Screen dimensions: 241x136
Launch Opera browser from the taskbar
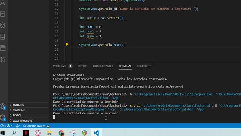[38, 133]
